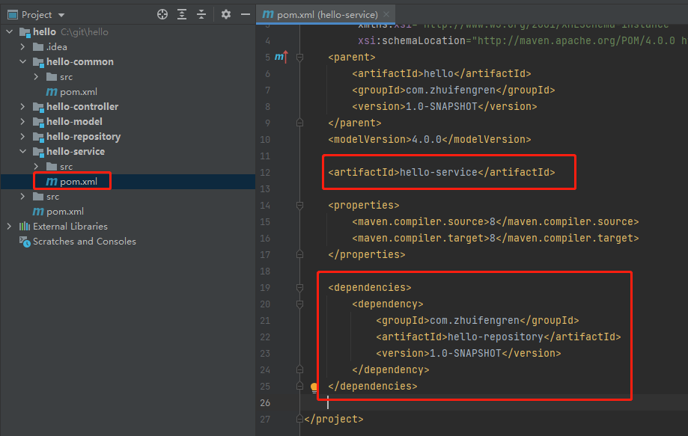Click the groupId com.zhuifengren on line 7
Screen dimensions: 688x436
[x=453, y=90]
